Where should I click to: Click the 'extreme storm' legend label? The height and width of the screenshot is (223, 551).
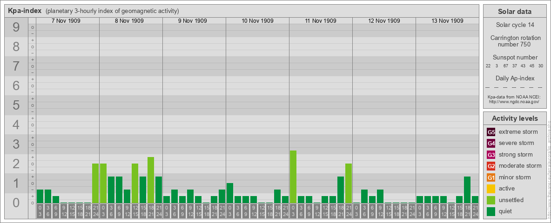coord(518,132)
